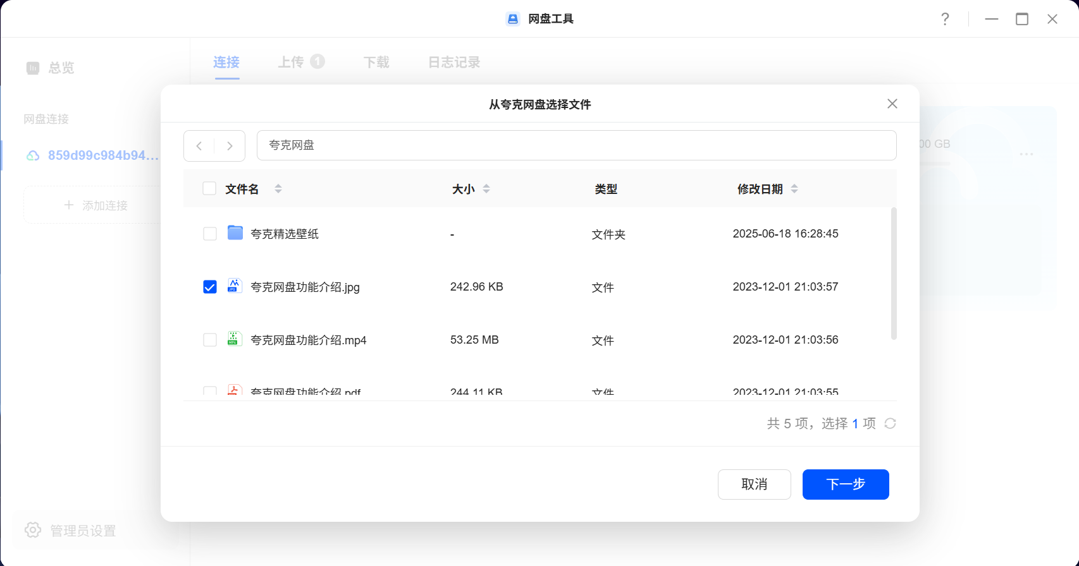The width and height of the screenshot is (1079, 566).
Task: Click the cloud icon of connection 859d99c984b94
Action: pos(33,155)
